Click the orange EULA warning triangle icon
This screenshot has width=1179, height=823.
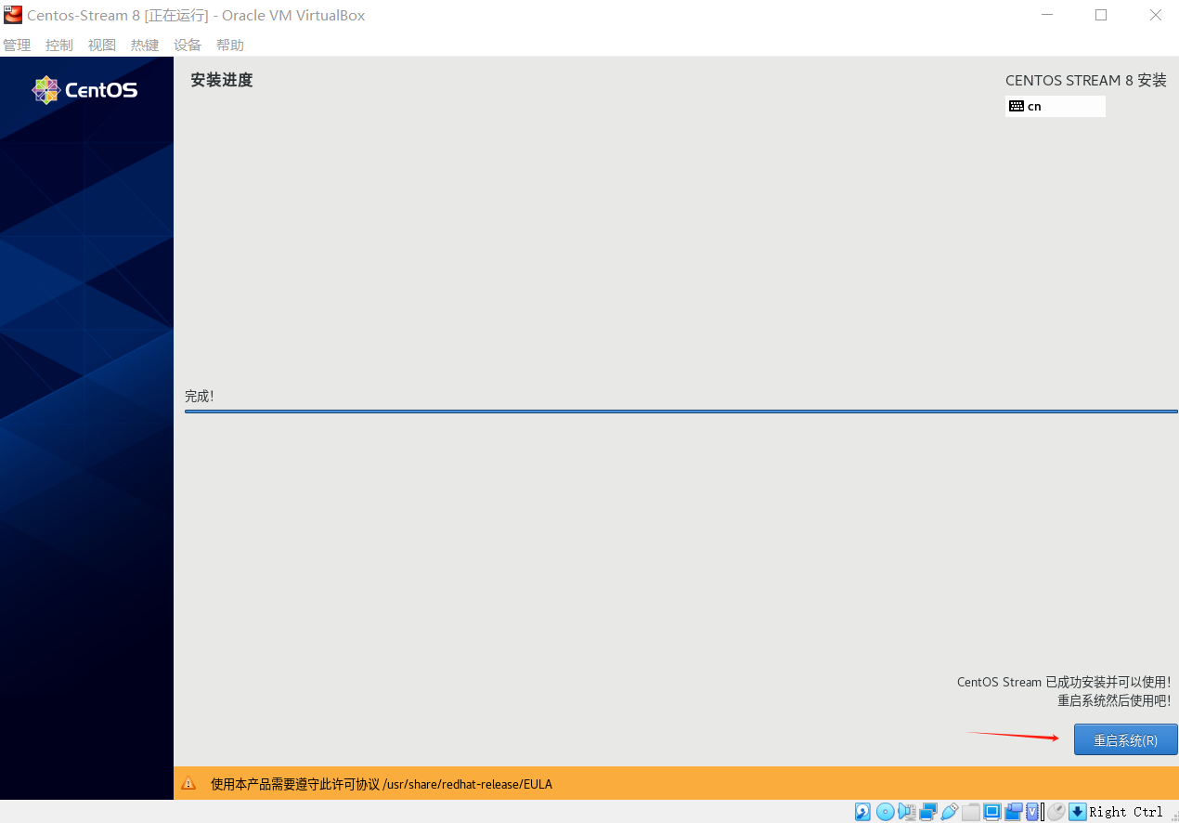pyautogui.click(x=188, y=783)
